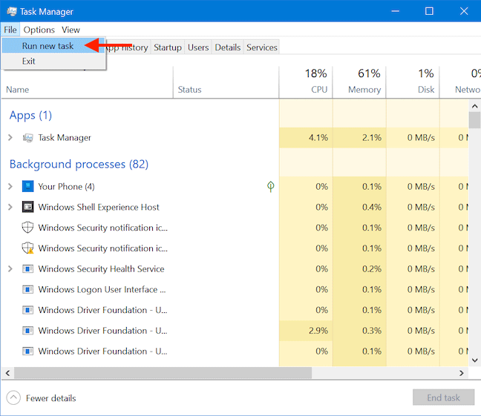Click the End task button
The image size is (481, 416).
pyautogui.click(x=443, y=397)
